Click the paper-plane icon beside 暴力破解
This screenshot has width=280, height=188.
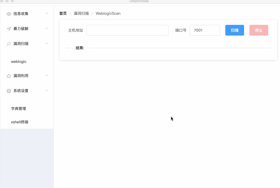(x=9, y=29)
